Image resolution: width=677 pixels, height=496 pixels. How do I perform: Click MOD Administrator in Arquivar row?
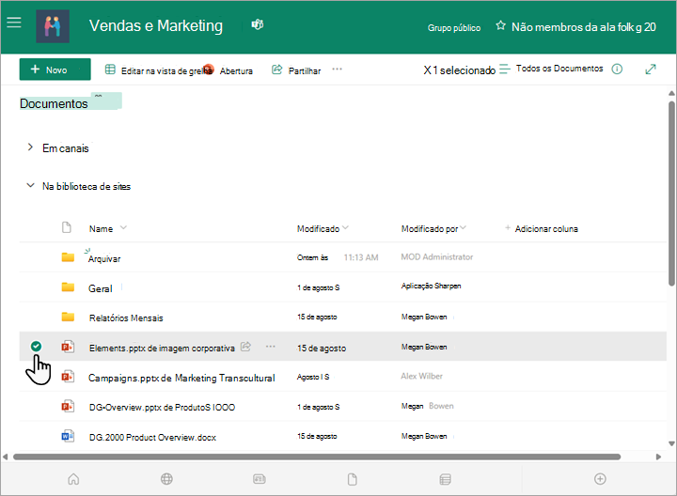(x=437, y=257)
